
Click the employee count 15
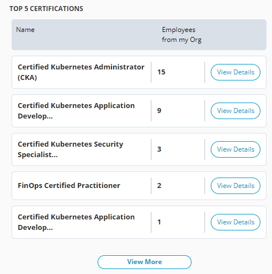click(x=161, y=72)
